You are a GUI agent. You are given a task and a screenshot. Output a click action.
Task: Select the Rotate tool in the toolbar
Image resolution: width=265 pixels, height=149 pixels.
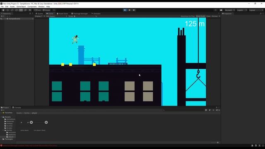[12, 10]
